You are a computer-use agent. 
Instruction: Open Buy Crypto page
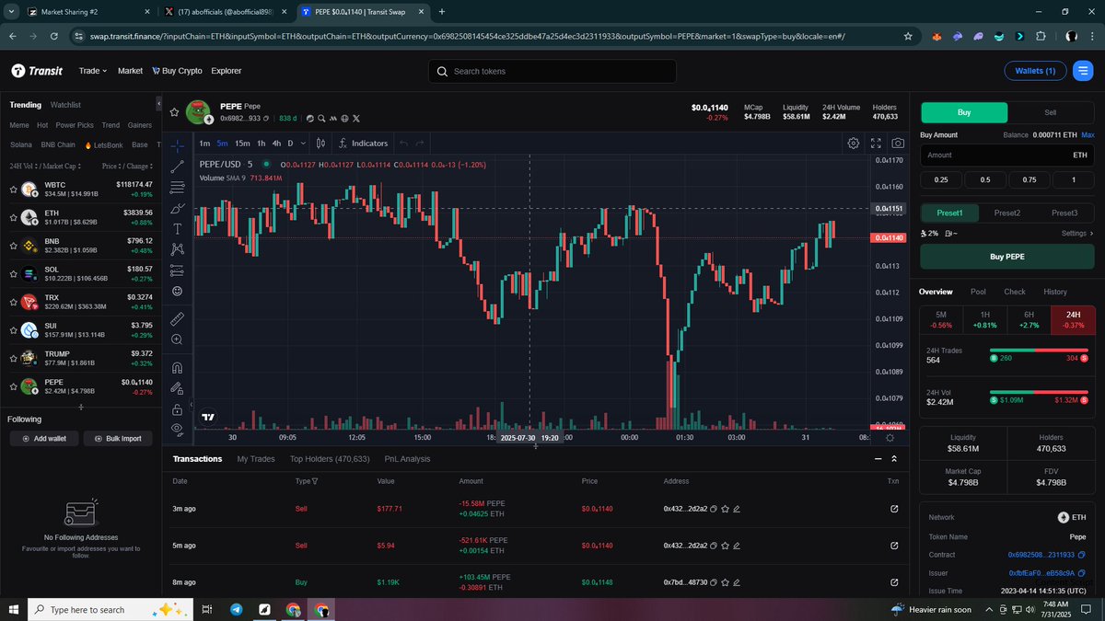177,71
